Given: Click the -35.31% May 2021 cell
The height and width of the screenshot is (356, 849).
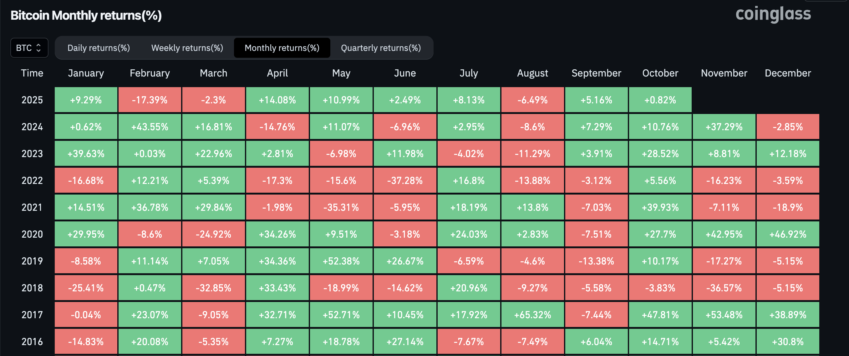Looking at the screenshot, I should click(341, 207).
